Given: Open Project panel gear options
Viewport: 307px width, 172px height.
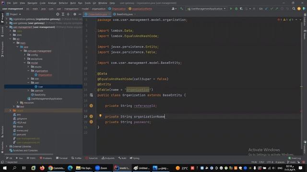Looking at the screenshot, I should 75,14.
